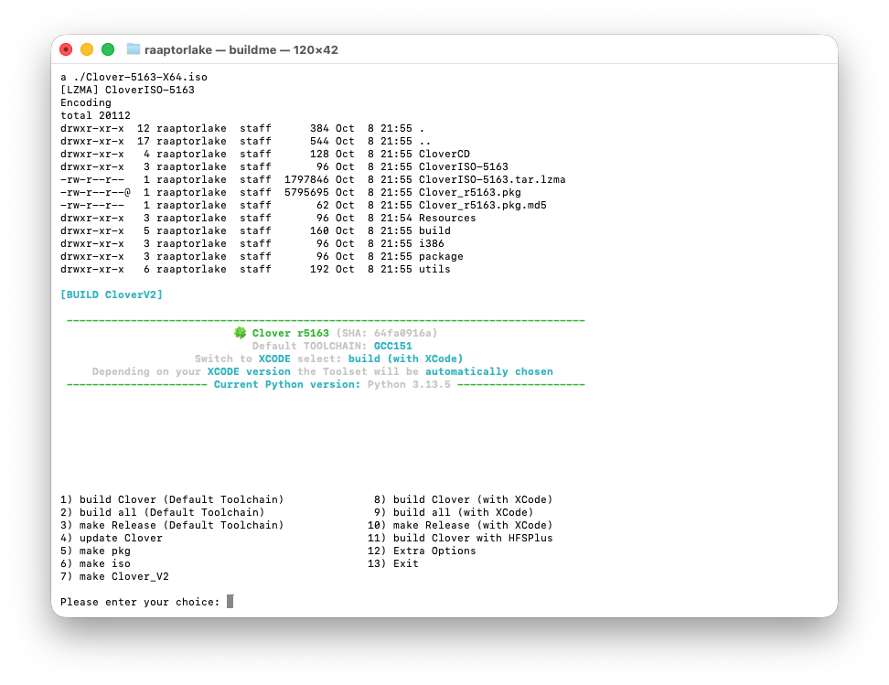The width and height of the screenshot is (889, 685).
Task: Click the folder proxy icon in title bar
Action: 134,49
